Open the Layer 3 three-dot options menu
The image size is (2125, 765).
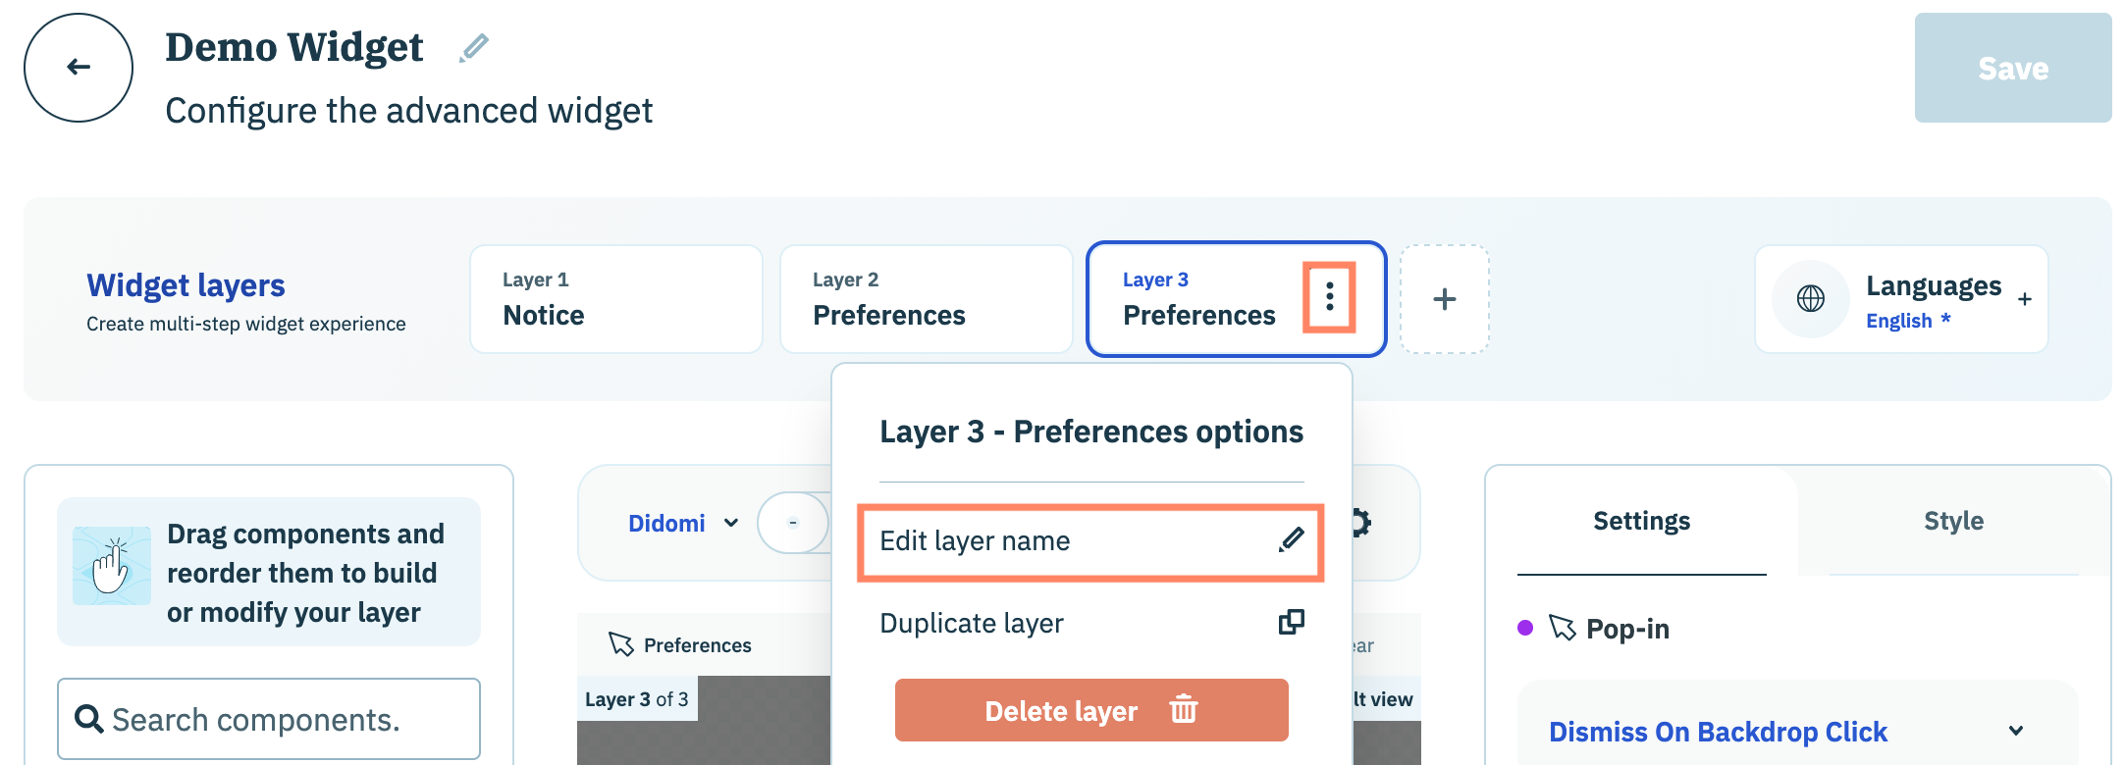click(1329, 296)
